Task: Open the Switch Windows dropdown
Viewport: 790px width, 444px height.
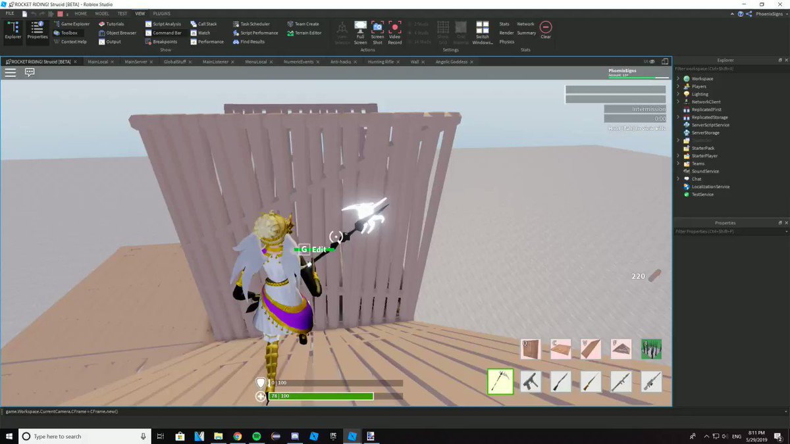Action: click(483, 32)
